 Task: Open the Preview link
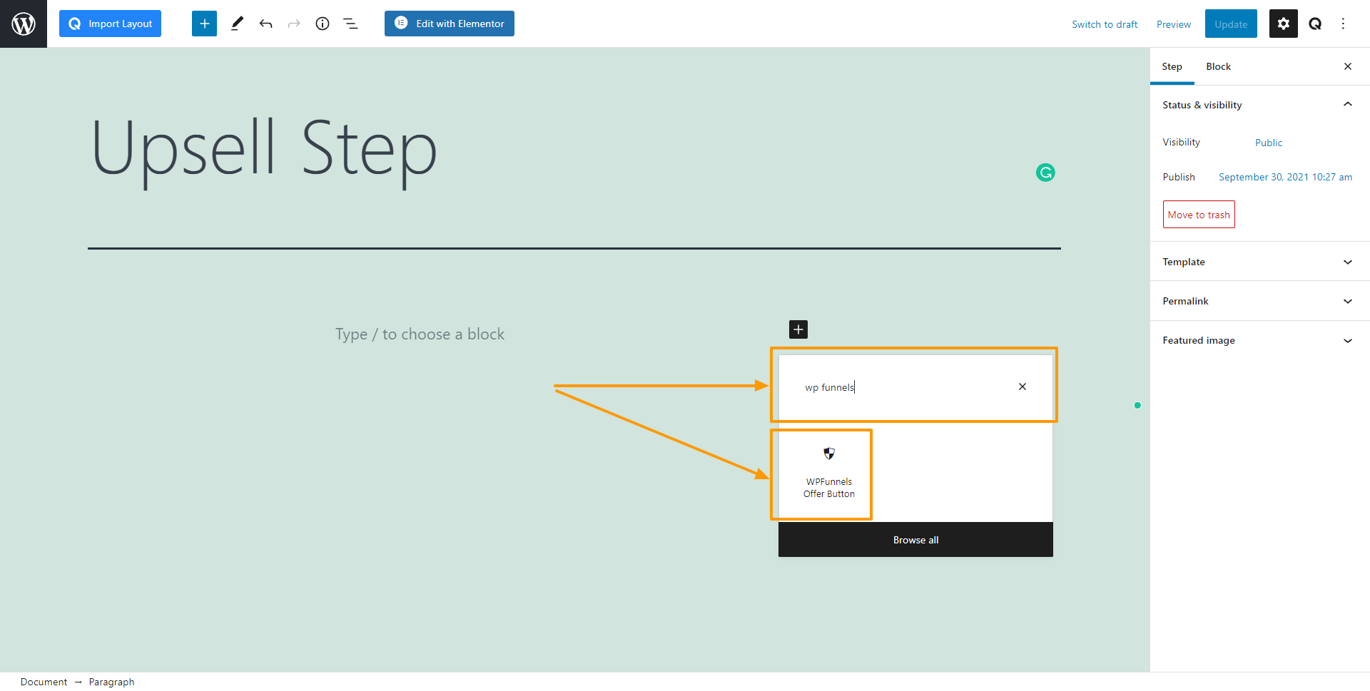(1174, 24)
